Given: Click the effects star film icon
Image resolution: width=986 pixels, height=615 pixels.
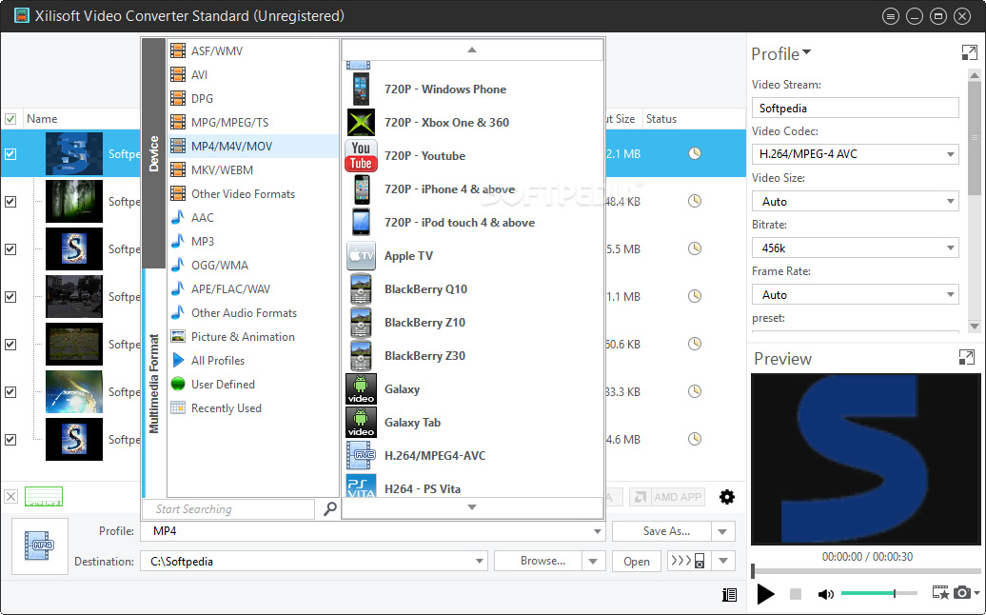Looking at the screenshot, I should 940,592.
